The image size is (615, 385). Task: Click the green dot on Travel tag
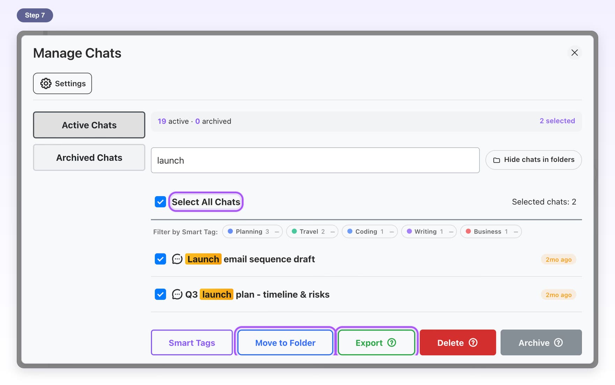pos(294,231)
